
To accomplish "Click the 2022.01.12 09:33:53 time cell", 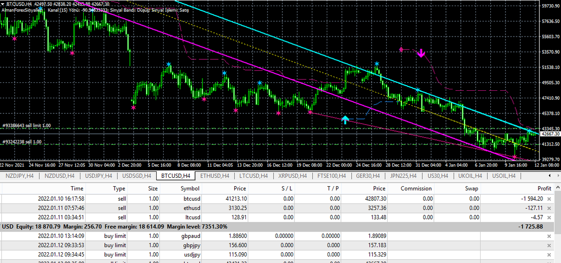I will pos(61,245).
